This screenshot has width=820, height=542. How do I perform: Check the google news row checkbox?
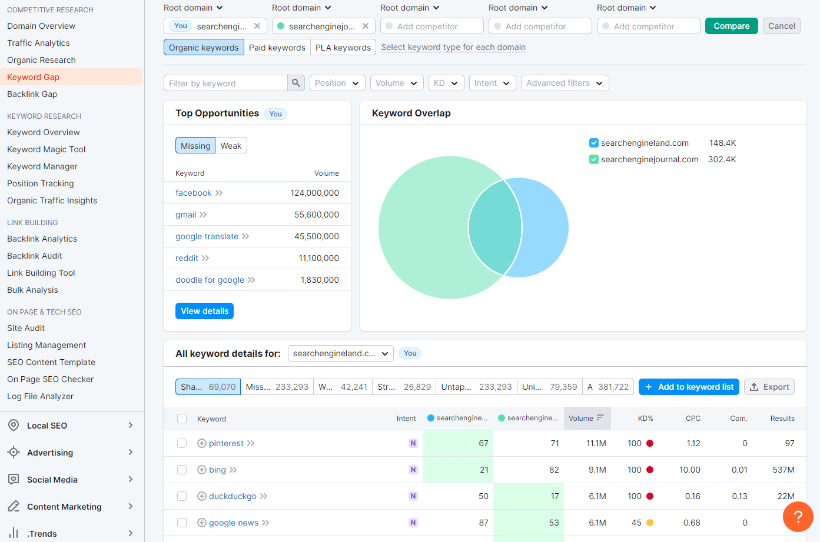click(x=182, y=523)
